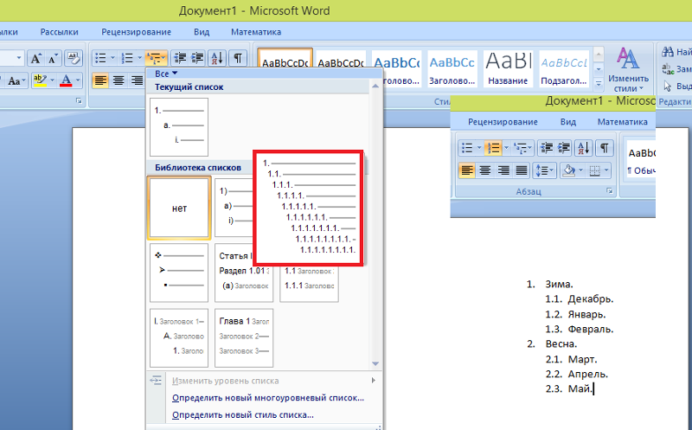
Task: Open font color dropdown arrow
Action: pos(78,80)
